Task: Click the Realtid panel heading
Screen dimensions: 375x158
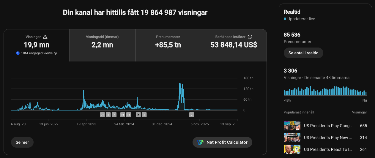Action: [292, 12]
